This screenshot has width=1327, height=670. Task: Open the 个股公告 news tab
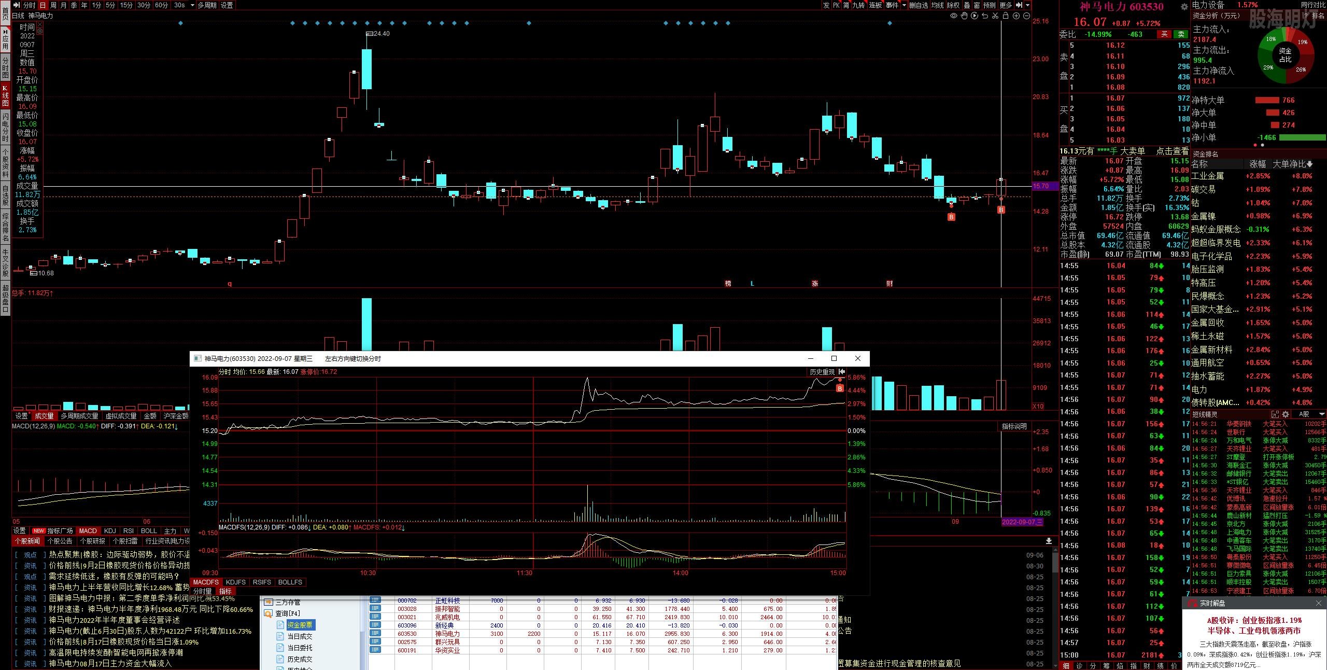point(60,541)
